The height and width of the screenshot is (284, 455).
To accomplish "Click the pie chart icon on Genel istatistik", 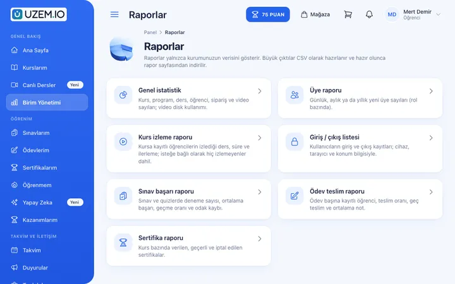I will [123, 95].
